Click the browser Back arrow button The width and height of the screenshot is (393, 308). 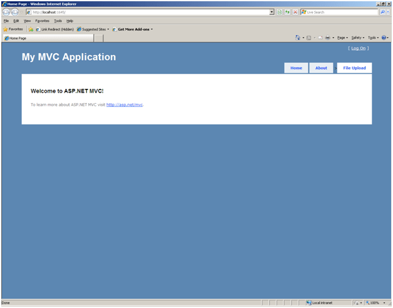pos(6,12)
